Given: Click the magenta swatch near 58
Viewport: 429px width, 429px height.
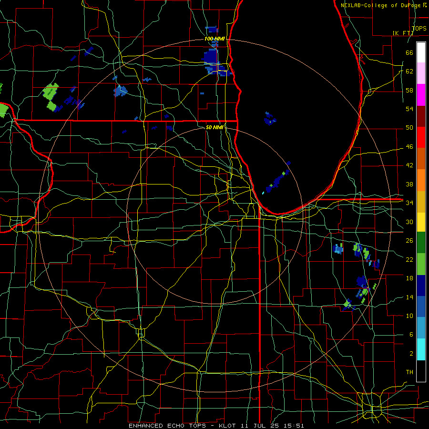Looking at the screenshot, I should coord(421,95).
